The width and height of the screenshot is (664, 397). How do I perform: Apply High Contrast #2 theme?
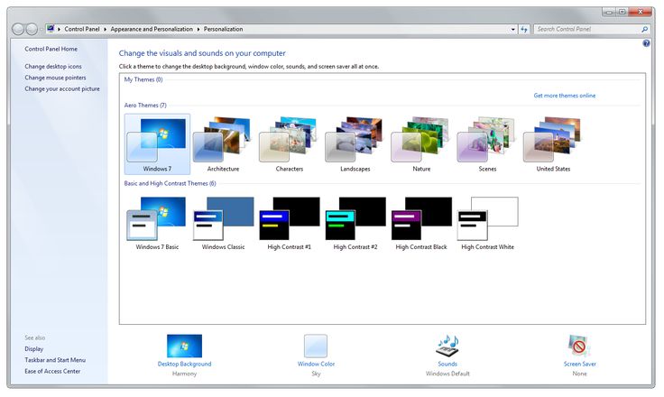(x=355, y=223)
